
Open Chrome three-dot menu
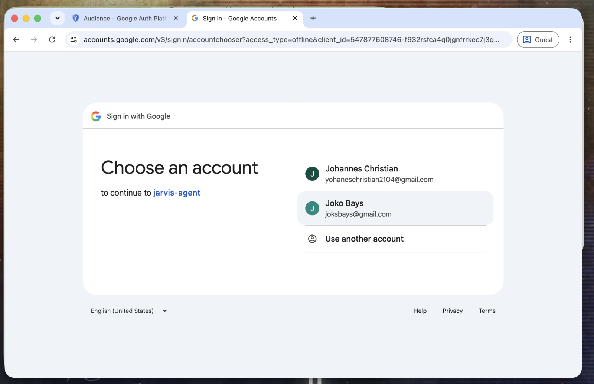point(570,40)
